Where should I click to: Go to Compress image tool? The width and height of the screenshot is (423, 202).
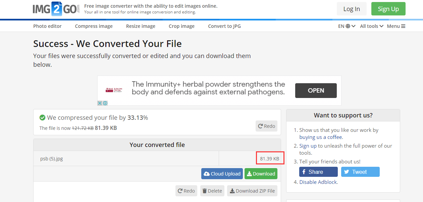tap(94, 26)
